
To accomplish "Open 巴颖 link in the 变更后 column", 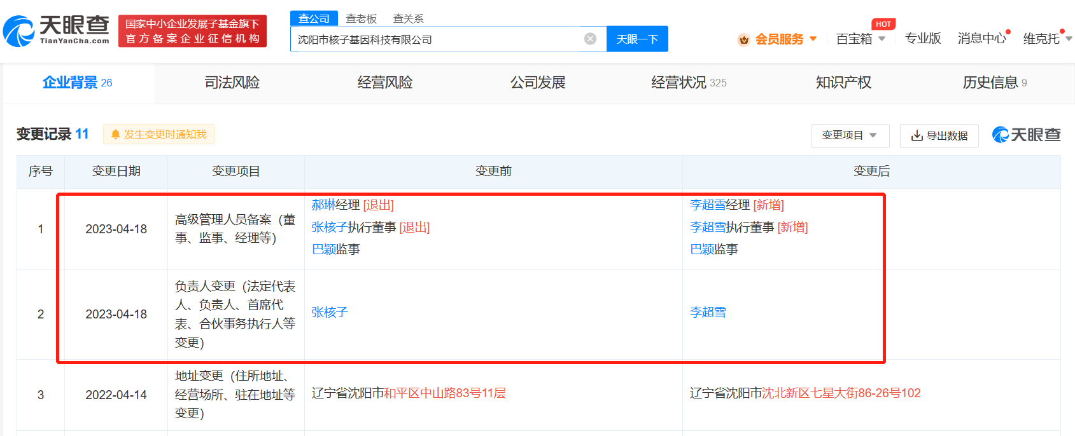I will coord(702,250).
